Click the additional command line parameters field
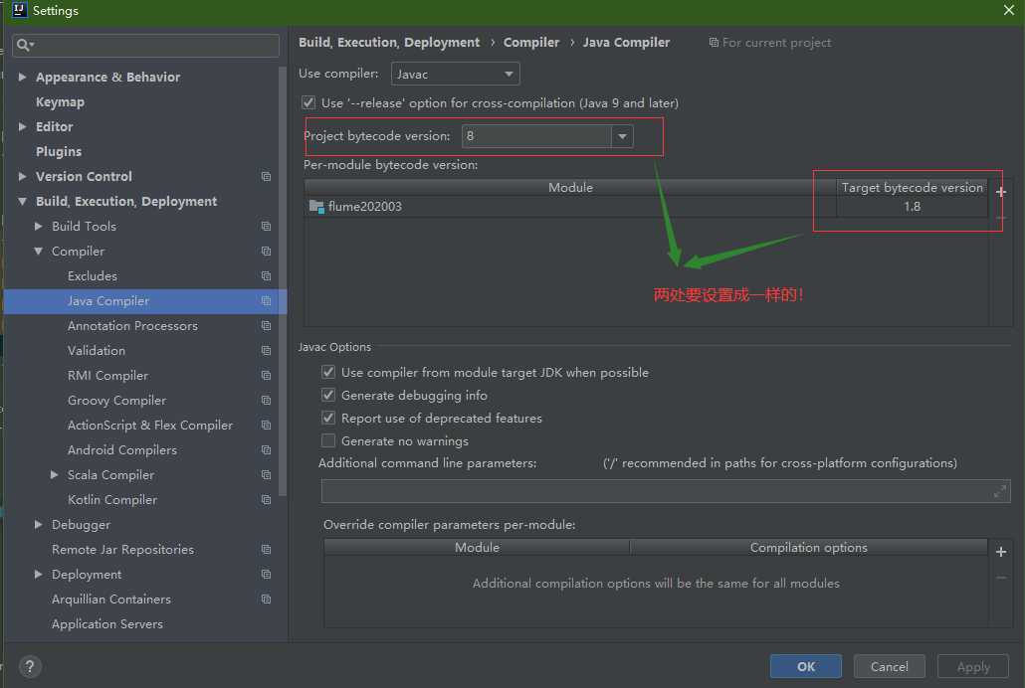Screen dimensions: 1025x688 point(666,491)
